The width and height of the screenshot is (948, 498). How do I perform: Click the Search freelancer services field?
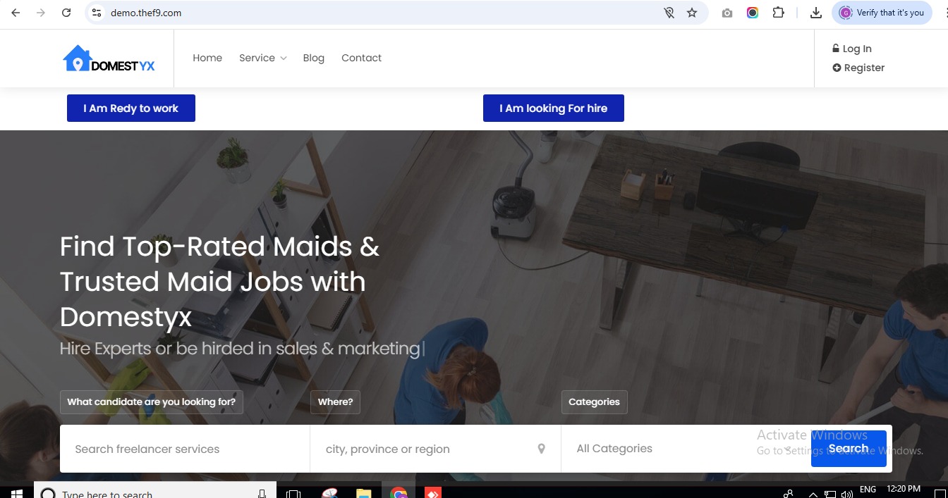[x=185, y=449]
